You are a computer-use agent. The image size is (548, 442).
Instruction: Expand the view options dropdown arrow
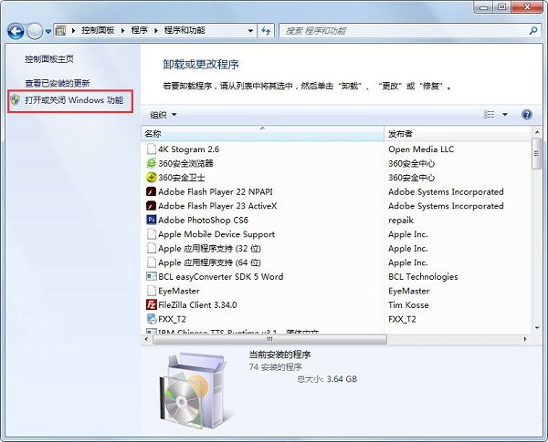pyautogui.click(x=504, y=115)
